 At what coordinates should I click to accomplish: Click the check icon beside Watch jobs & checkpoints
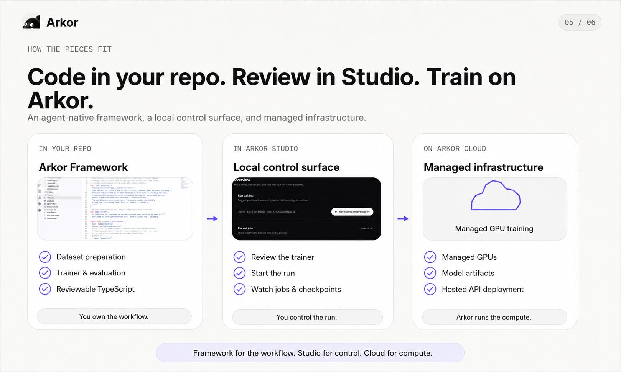pyautogui.click(x=240, y=289)
